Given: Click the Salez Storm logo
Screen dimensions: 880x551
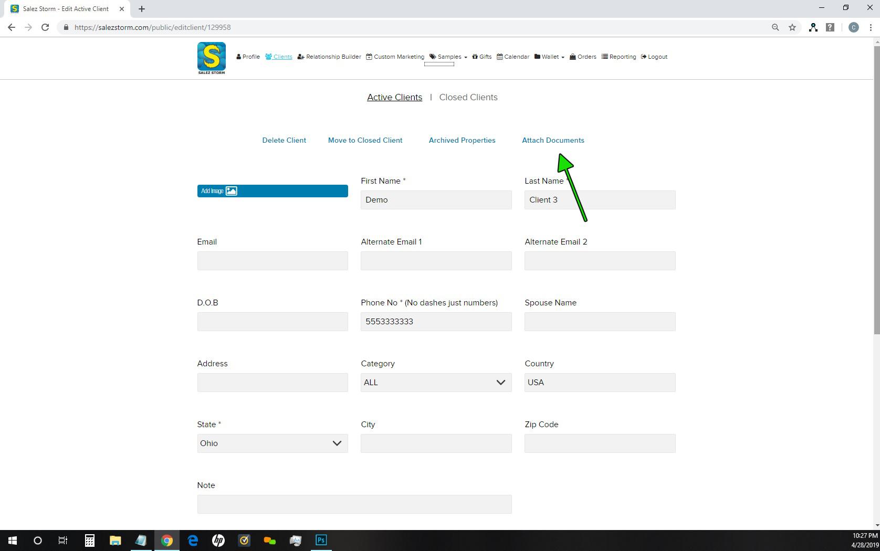Looking at the screenshot, I should pos(211,58).
